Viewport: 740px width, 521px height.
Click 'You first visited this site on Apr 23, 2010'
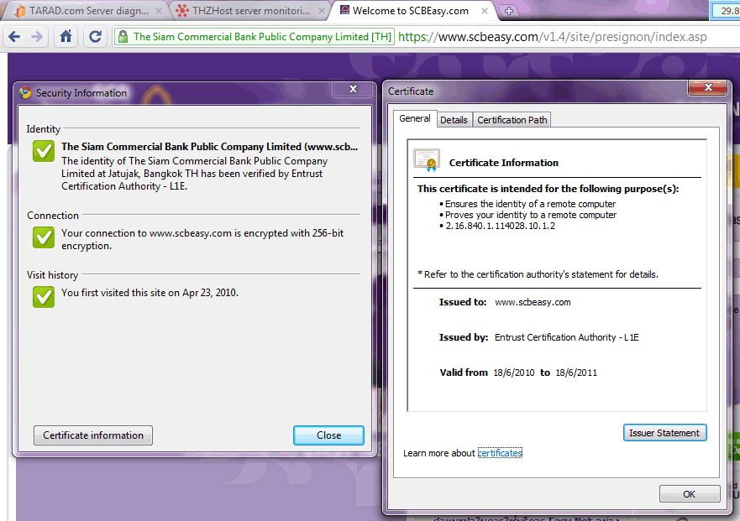pyautogui.click(x=150, y=293)
